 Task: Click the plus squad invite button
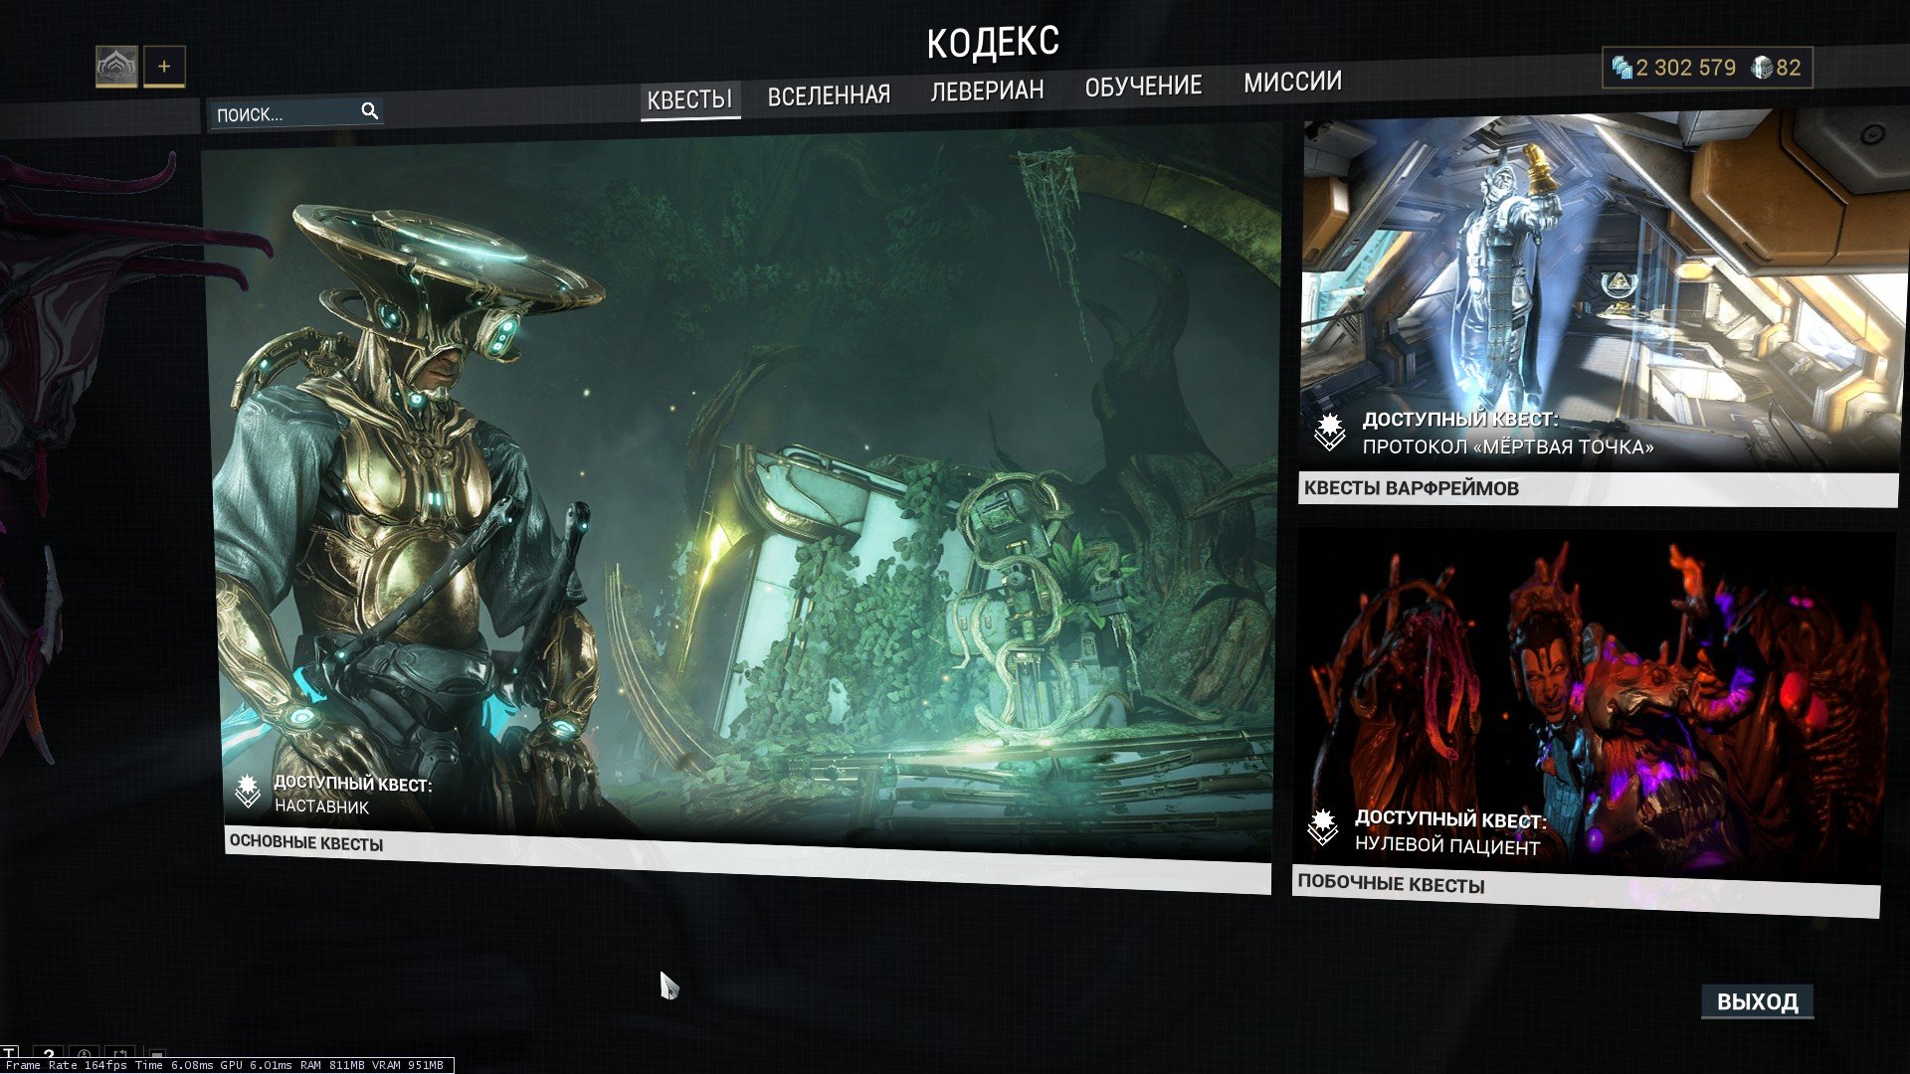pos(164,67)
